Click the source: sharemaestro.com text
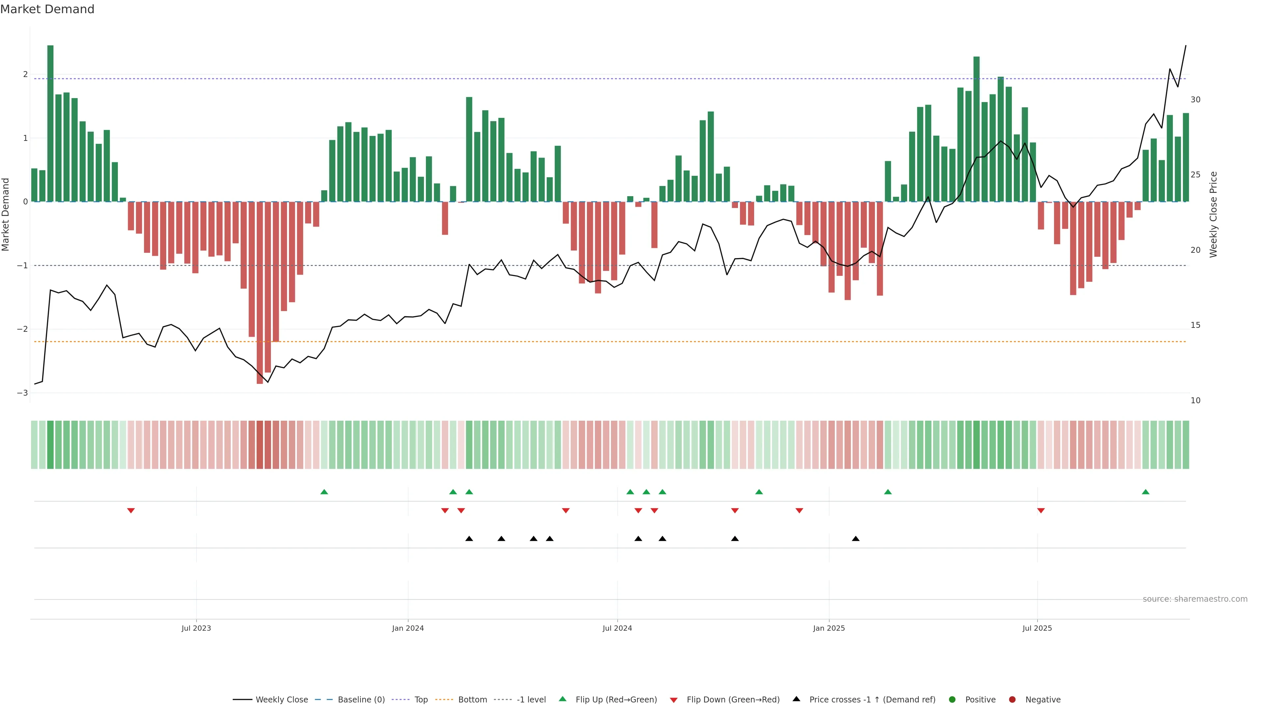 click(1195, 599)
